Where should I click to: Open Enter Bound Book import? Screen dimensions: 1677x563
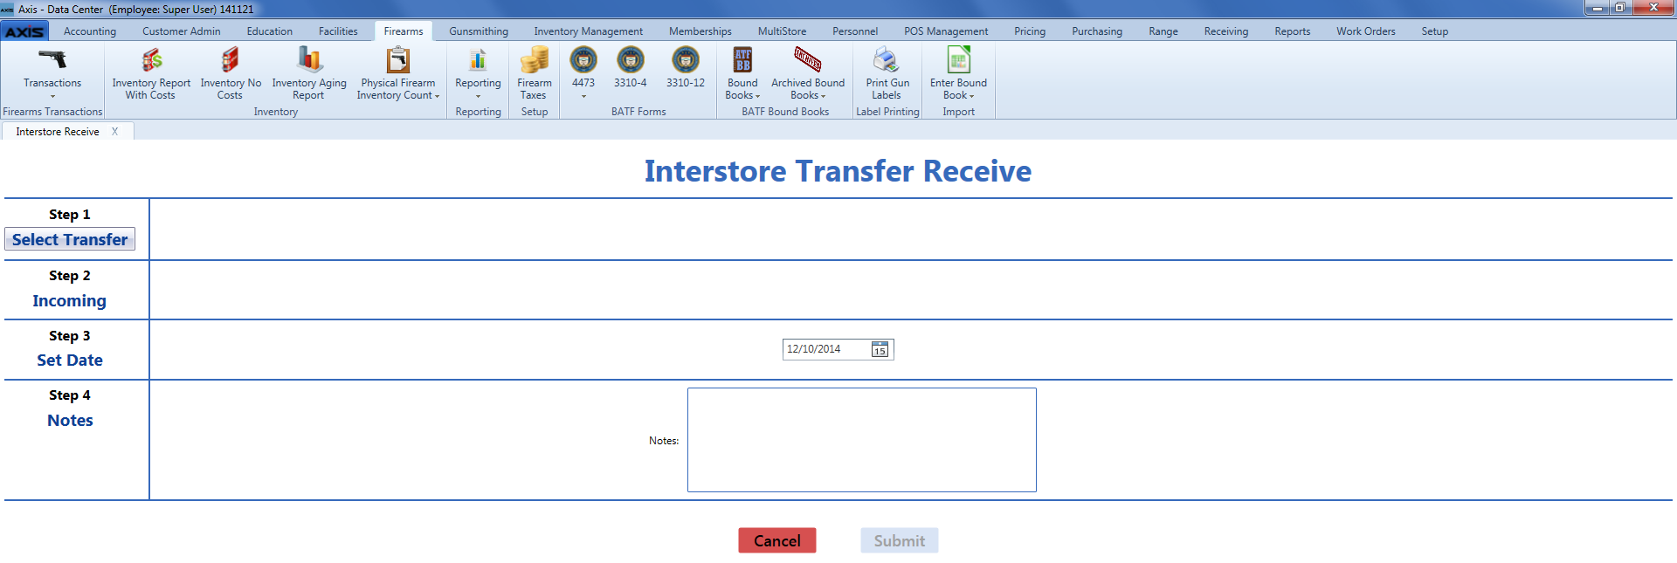tap(958, 72)
